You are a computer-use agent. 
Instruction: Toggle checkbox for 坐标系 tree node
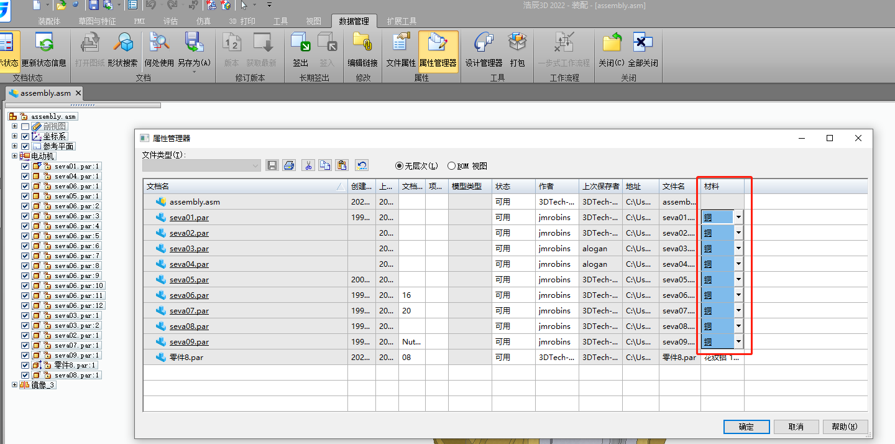coord(25,136)
